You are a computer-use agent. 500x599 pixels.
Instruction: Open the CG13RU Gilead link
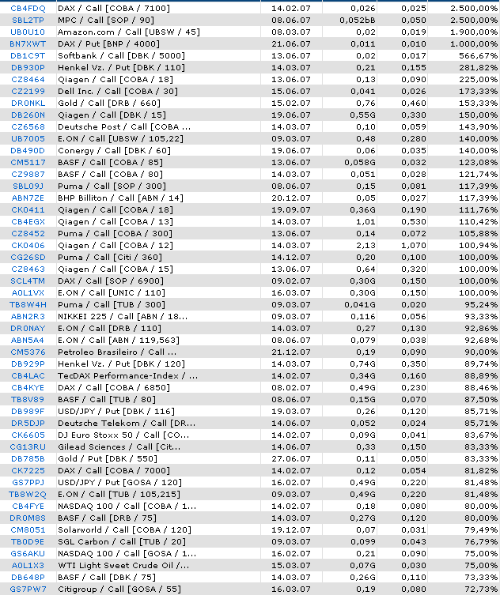(x=28, y=446)
